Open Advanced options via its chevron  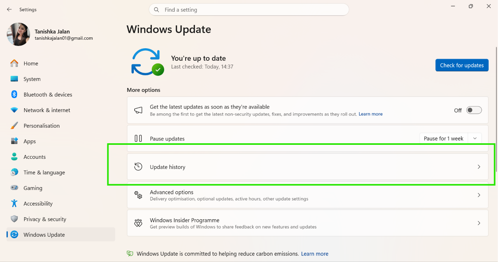click(479, 195)
